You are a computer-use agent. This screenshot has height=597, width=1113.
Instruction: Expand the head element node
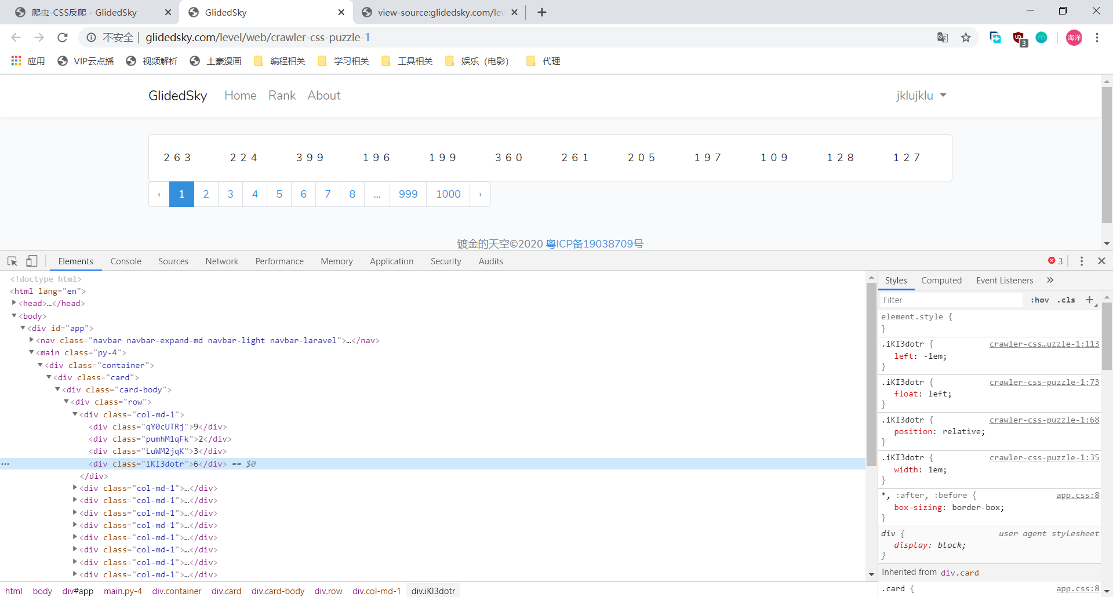point(14,303)
